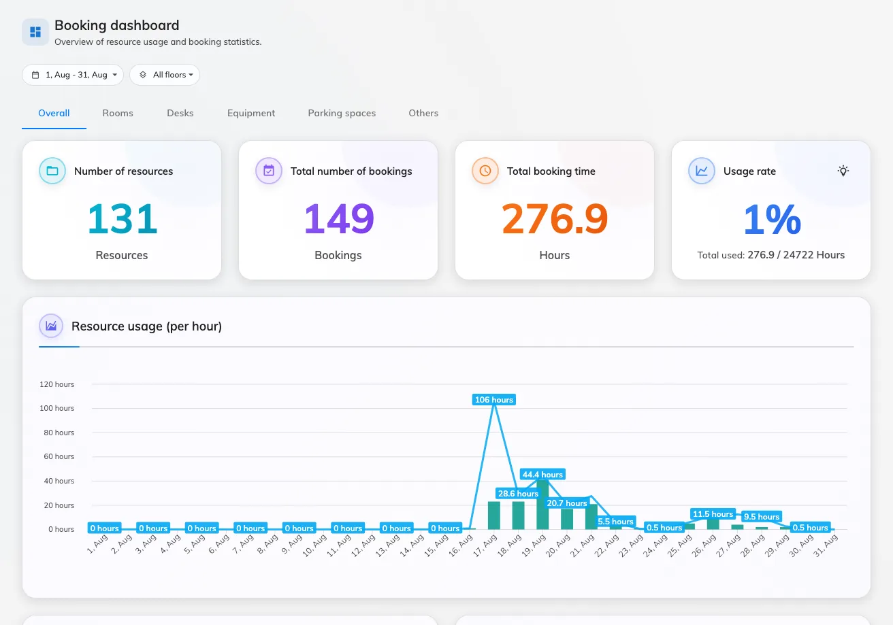Click the Booking dashboard title
This screenshot has height=625, width=893.
pyautogui.click(x=117, y=25)
